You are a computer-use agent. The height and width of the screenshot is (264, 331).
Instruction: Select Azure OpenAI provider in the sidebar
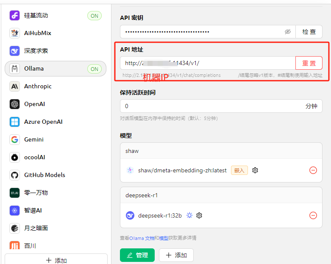(56, 122)
